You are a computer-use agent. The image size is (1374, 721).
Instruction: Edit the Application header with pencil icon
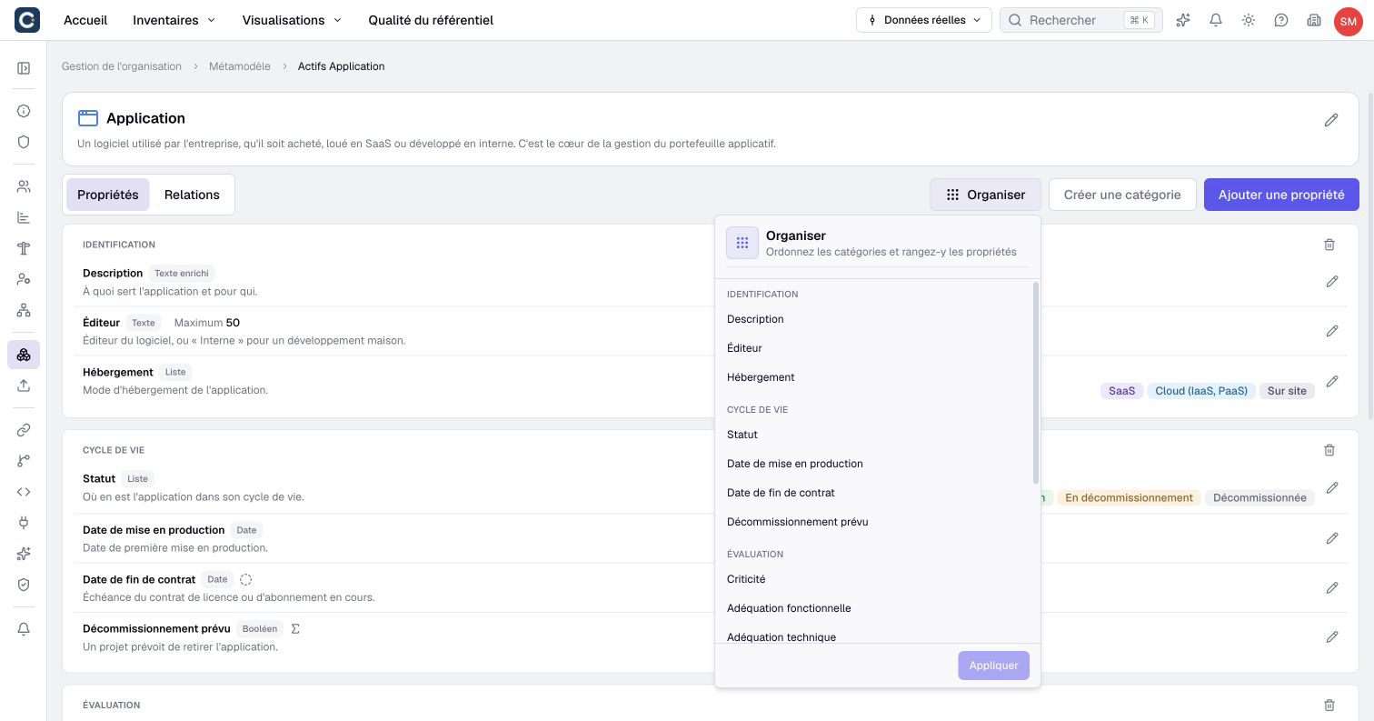point(1331,120)
